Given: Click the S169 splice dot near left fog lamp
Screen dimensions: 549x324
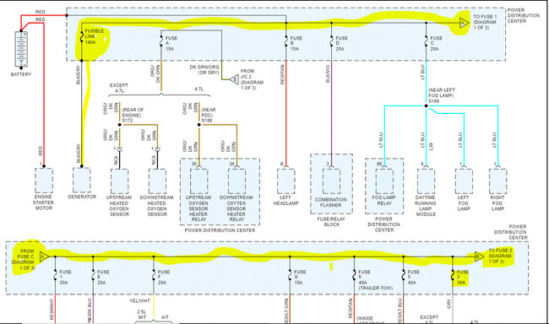Looking at the screenshot, I should (426, 105).
